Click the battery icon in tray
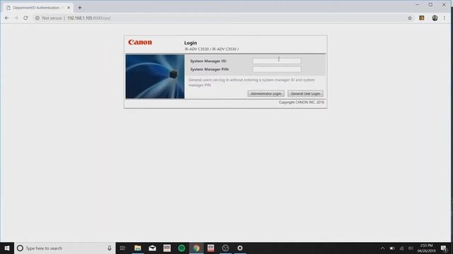Screen dimensions: 453x254 (x=392, y=248)
